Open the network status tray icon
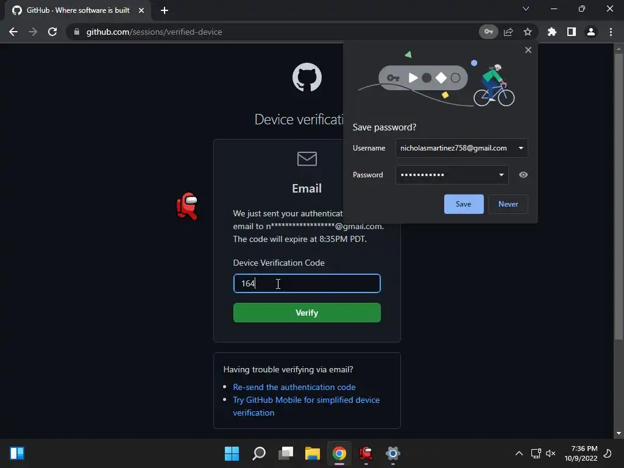 (x=536, y=453)
